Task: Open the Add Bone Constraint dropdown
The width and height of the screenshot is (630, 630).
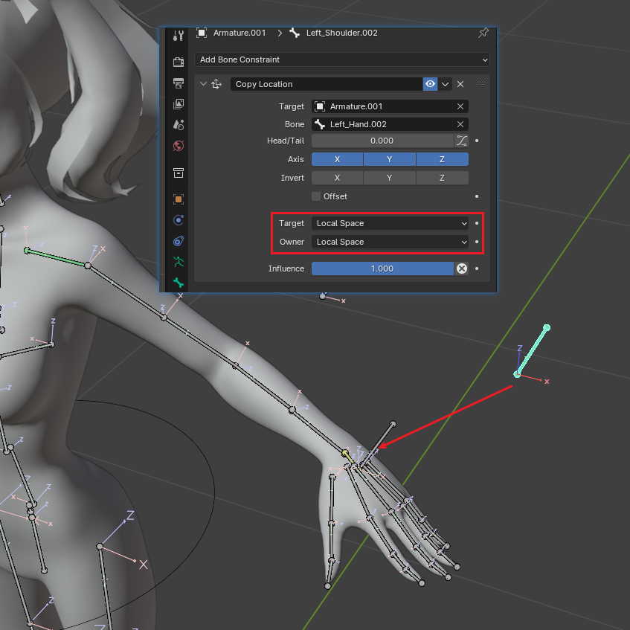Action: (x=342, y=60)
